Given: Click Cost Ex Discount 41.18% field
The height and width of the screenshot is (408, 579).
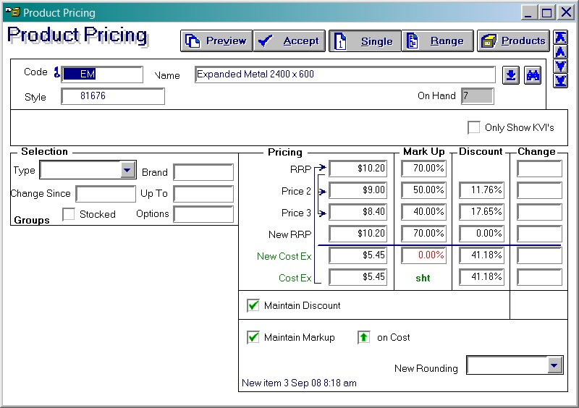Looking at the screenshot, I should [x=481, y=277].
